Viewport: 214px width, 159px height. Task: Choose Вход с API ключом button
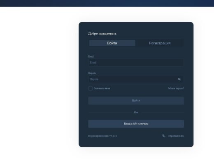tap(136, 124)
